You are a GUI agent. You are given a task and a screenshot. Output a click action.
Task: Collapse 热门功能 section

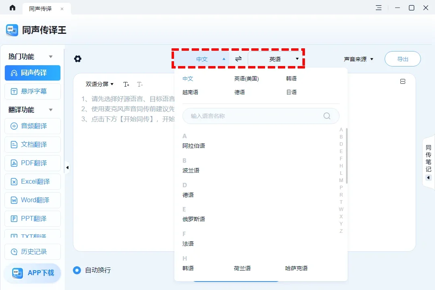(51, 57)
